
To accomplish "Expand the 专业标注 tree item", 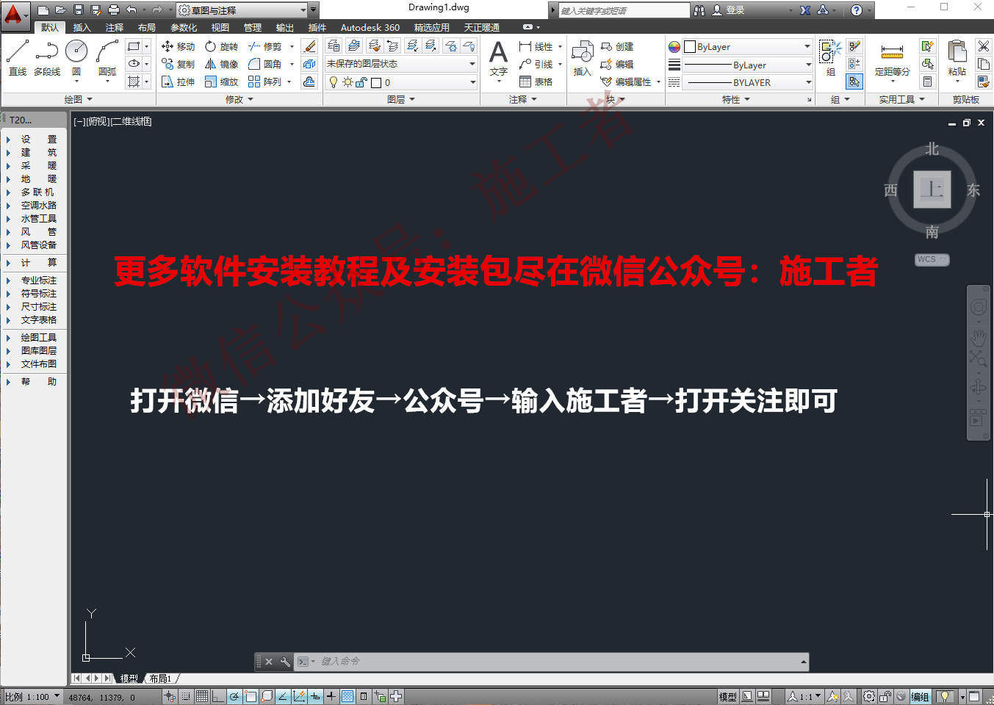I will tap(8, 281).
